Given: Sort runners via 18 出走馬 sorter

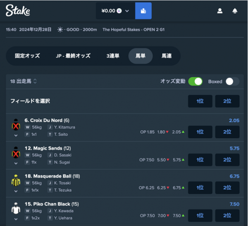Looking at the screenshot, I should pos(24,81).
